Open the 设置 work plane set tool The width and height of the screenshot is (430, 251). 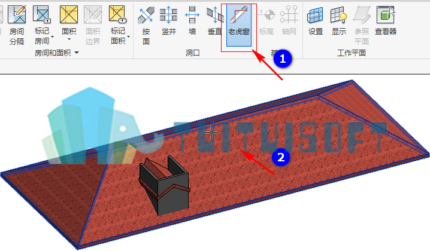(316, 22)
